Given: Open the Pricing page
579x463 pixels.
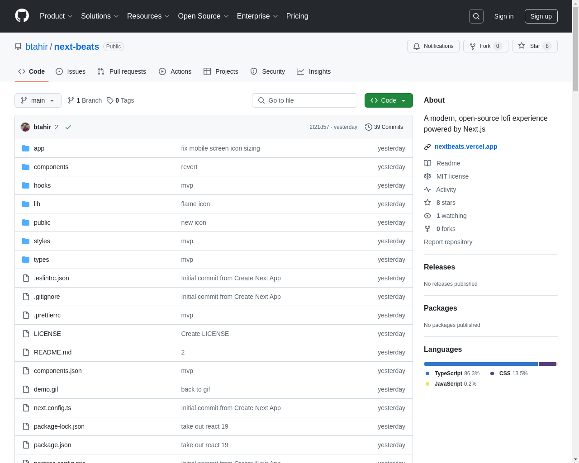Looking at the screenshot, I should 297,16.
